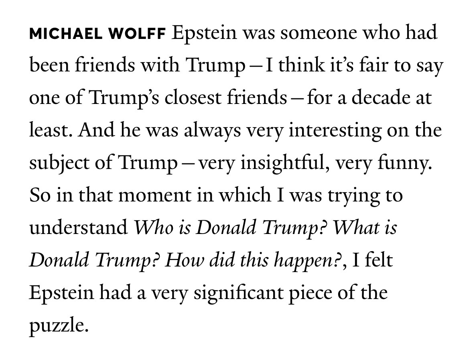This screenshot has width=473, height=354.
Task: Click the italic words "What is"
Action: coord(365,228)
